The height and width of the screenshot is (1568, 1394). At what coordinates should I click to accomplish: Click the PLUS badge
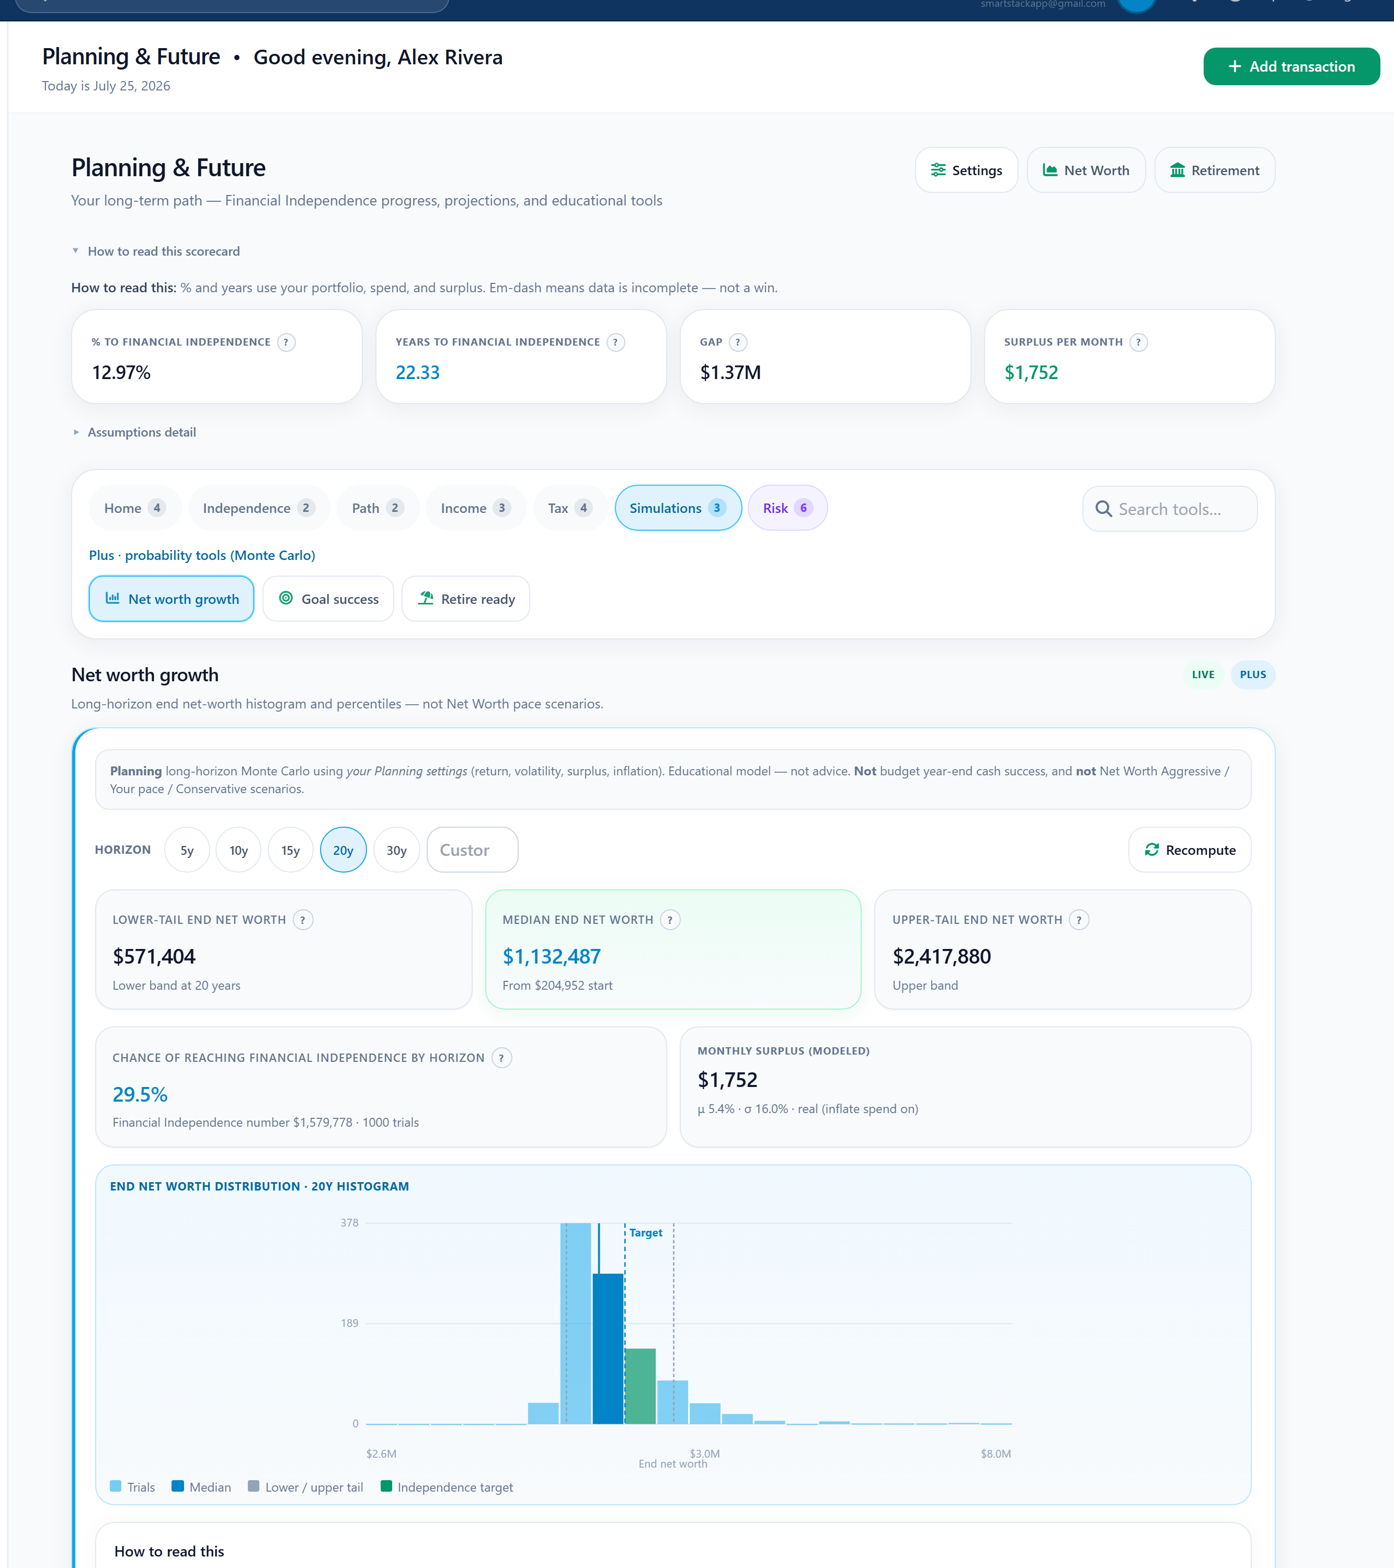click(x=1253, y=674)
